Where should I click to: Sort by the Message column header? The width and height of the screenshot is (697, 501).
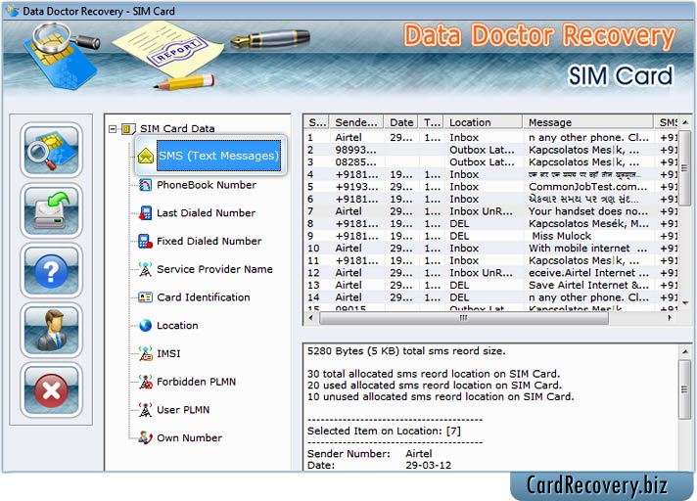pyautogui.click(x=588, y=122)
